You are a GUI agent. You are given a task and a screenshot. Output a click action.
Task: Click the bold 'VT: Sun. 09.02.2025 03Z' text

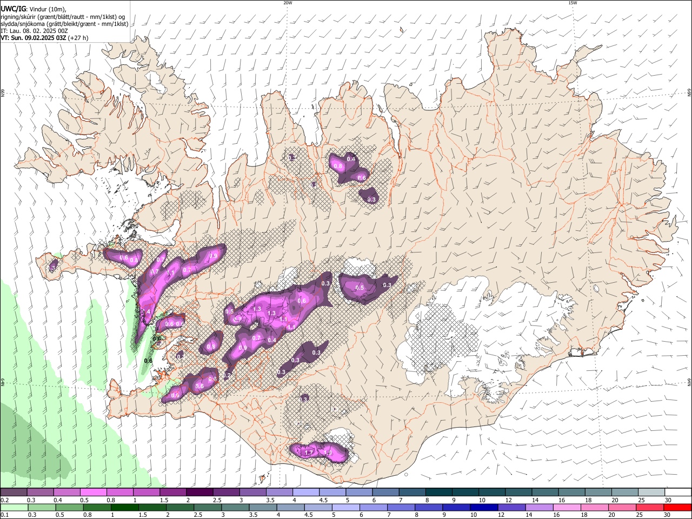click(x=34, y=38)
